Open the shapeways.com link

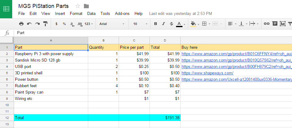(207, 73)
